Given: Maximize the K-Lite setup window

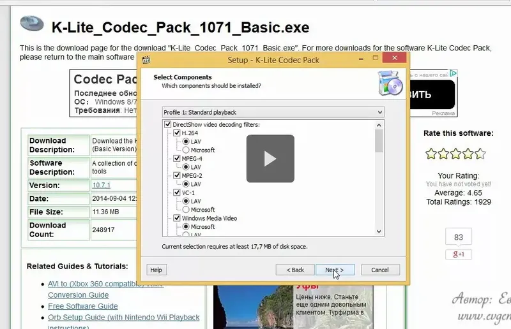Looking at the screenshot, I should [x=376, y=58].
